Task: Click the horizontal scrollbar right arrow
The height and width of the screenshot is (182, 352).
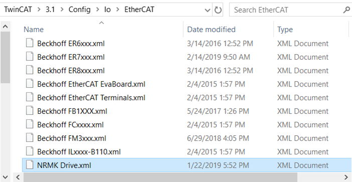Action: [346, 177]
